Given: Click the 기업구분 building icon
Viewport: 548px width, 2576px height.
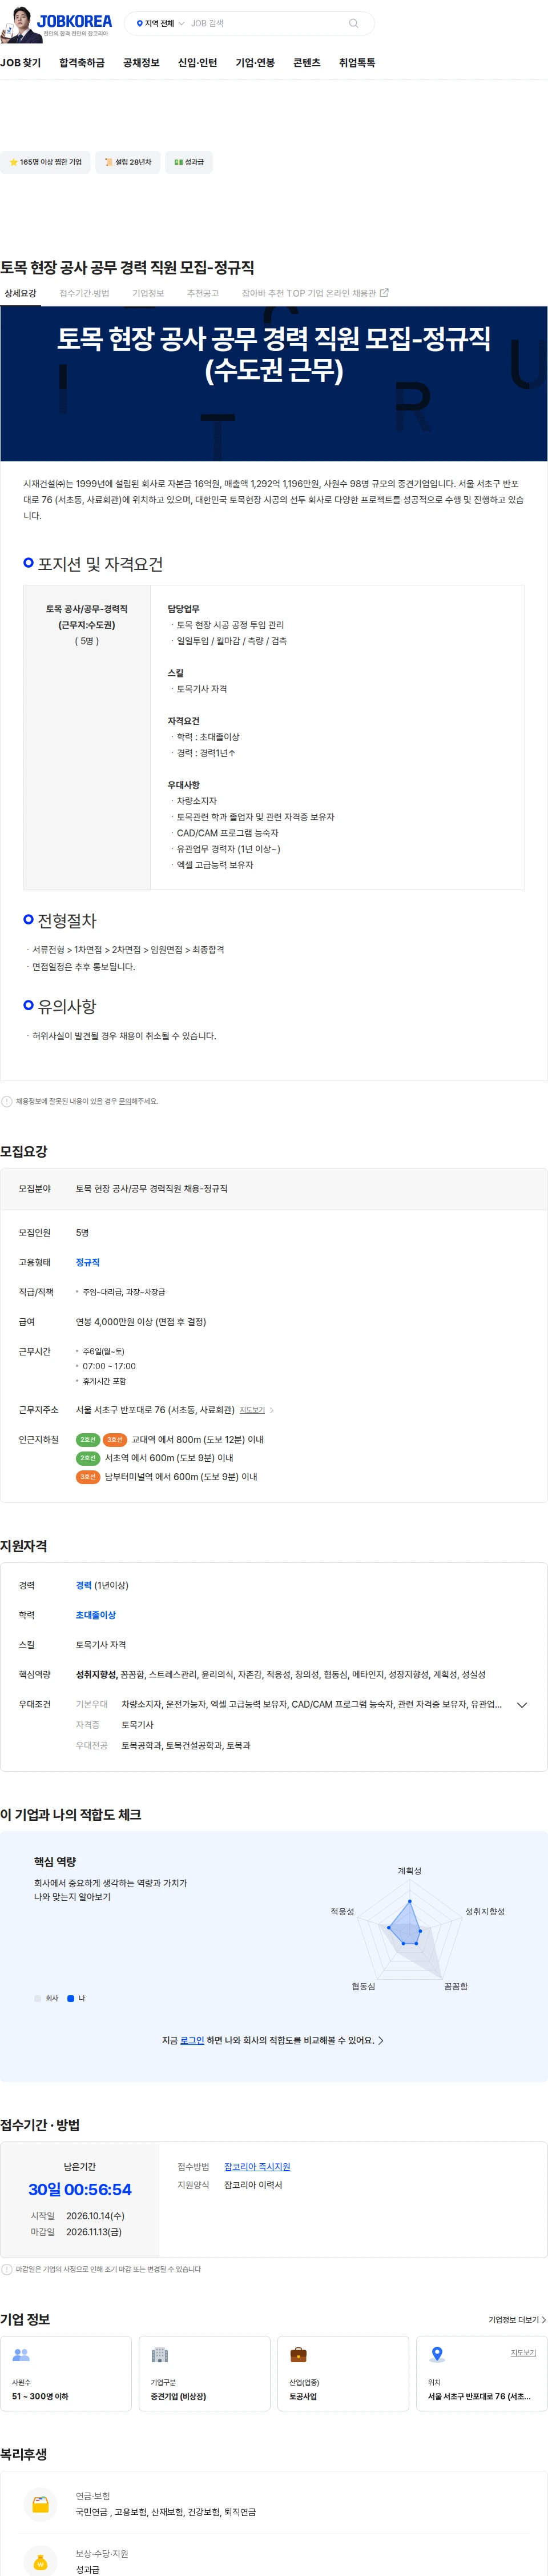Looking at the screenshot, I should [x=159, y=2355].
